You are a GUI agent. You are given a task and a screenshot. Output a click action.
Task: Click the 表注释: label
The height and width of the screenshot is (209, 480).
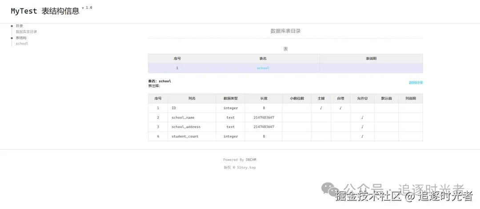click(154, 86)
